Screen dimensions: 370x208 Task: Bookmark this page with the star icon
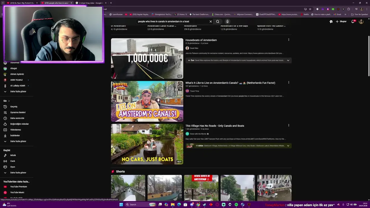(x=310, y=9)
